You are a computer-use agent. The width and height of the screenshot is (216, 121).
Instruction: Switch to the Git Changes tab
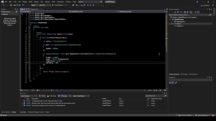coord(184,74)
